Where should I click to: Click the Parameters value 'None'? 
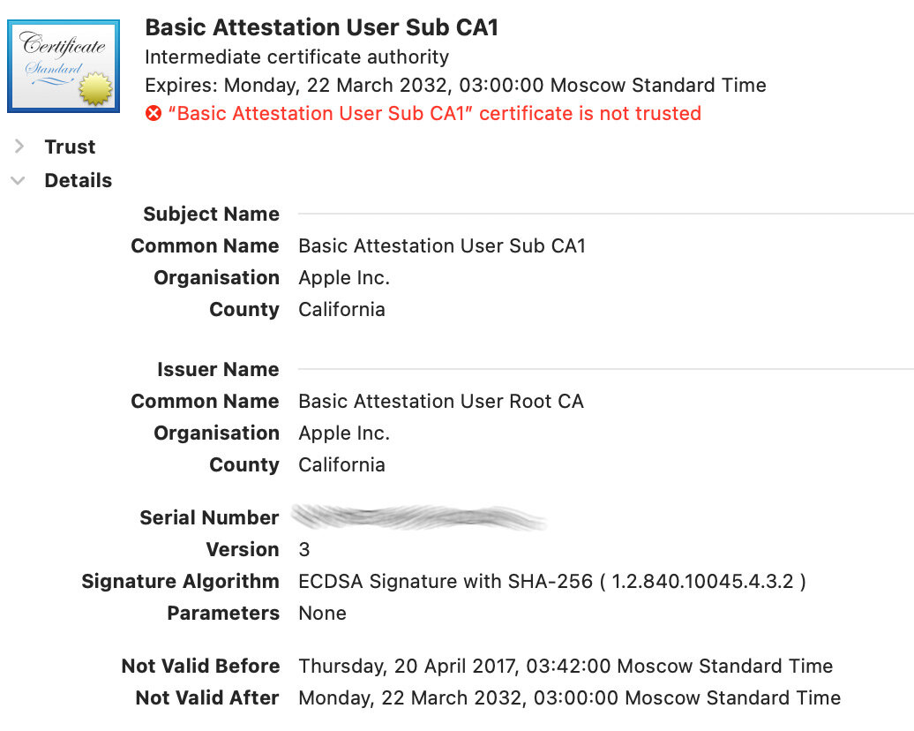click(322, 614)
